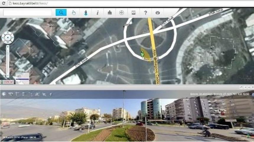Viewport: 254px width, 142px height.
Task: Select the info query tool
Action: (97, 13)
